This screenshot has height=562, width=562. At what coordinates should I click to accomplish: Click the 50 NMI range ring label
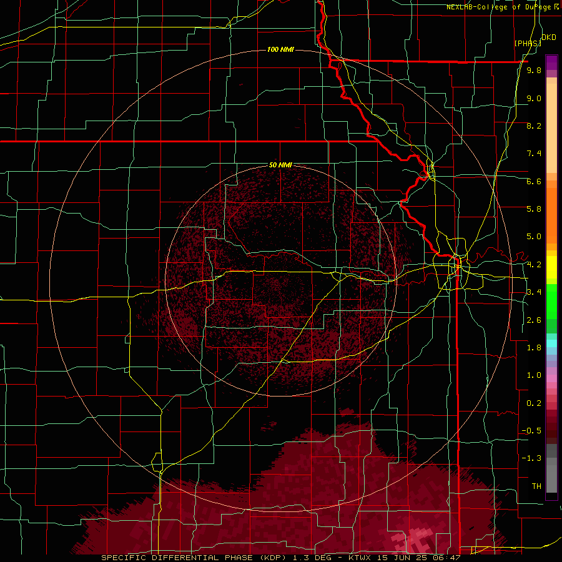(x=280, y=165)
